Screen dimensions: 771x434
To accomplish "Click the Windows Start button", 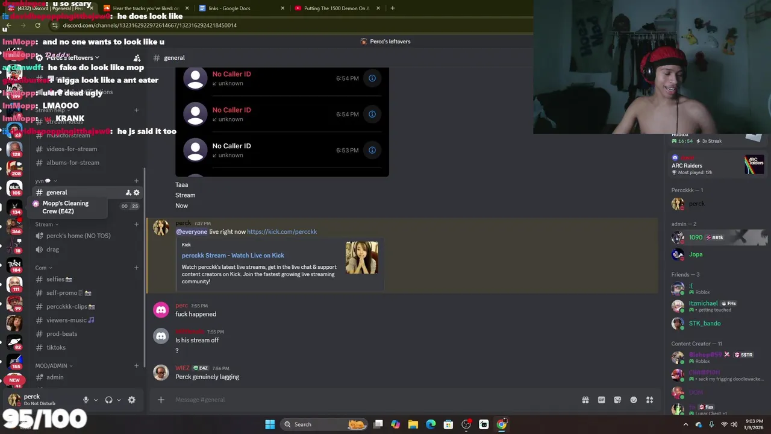I will (270, 424).
